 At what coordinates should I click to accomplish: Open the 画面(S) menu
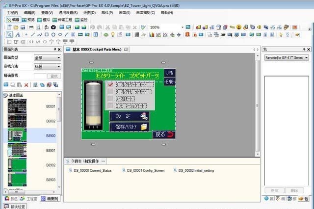(124, 13)
